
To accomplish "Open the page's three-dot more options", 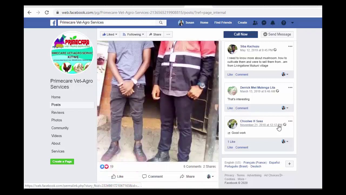I will pos(168,34).
